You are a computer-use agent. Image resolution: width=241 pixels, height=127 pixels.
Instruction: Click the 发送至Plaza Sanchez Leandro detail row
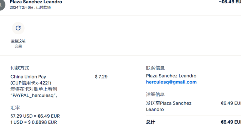169,106
